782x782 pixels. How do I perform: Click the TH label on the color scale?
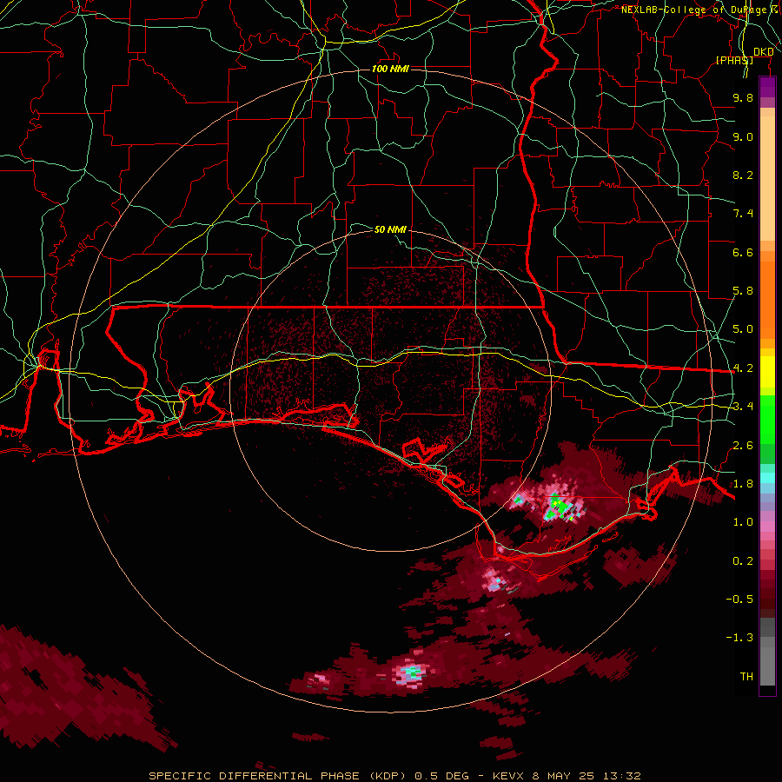(x=746, y=677)
